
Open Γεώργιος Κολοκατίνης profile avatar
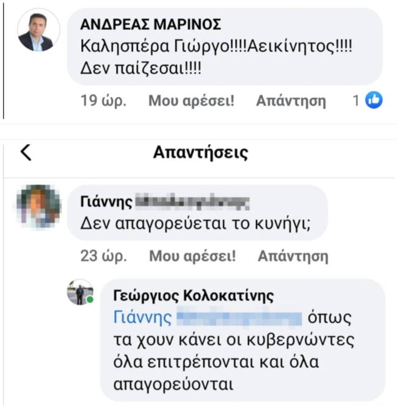80,292
